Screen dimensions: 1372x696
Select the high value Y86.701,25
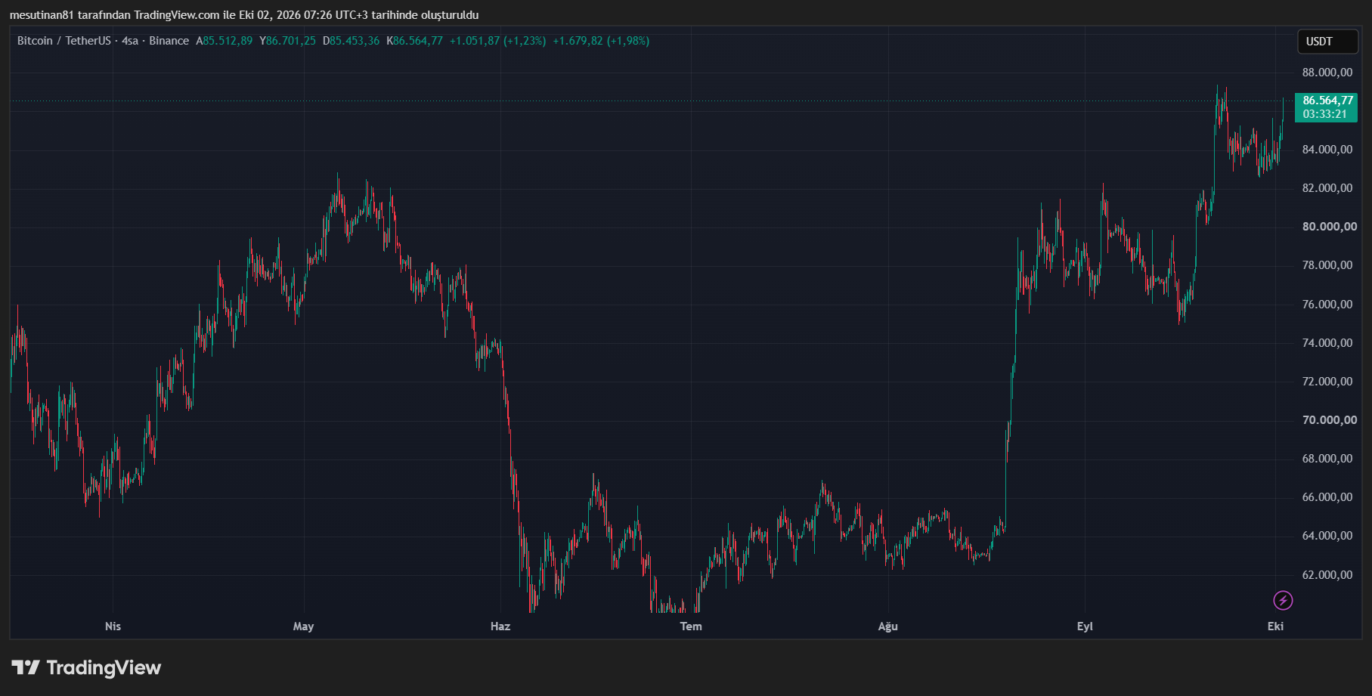(x=288, y=41)
